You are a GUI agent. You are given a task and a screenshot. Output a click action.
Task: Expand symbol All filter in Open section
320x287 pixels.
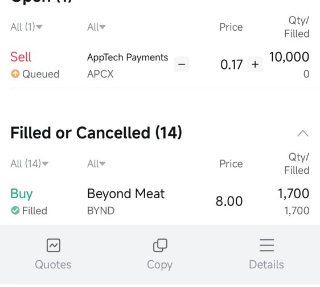tap(96, 27)
